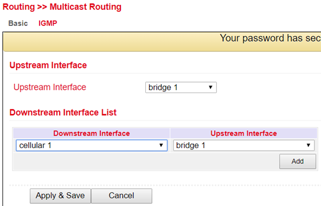Click the Add button
This screenshot has height=206, width=321.
coord(298,162)
